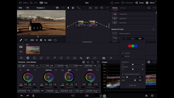Open viewer more options menu
The image size is (174, 98).
(x=63, y=8)
